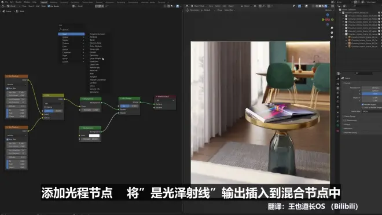Click the lower Background Strength field
This screenshot has width=382, height=215.
point(90,139)
